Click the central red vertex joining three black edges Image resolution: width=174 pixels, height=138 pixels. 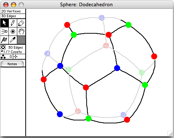(x=86, y=87)
